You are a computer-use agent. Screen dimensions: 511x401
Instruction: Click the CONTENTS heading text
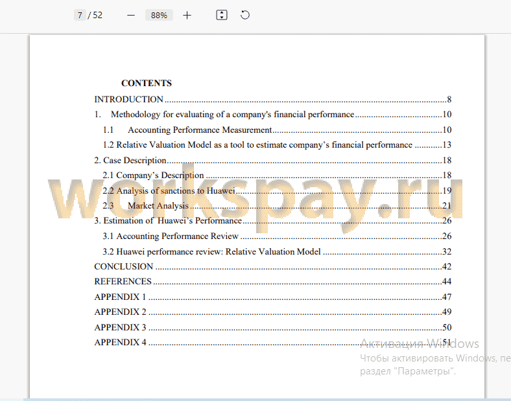coord(147,84)
